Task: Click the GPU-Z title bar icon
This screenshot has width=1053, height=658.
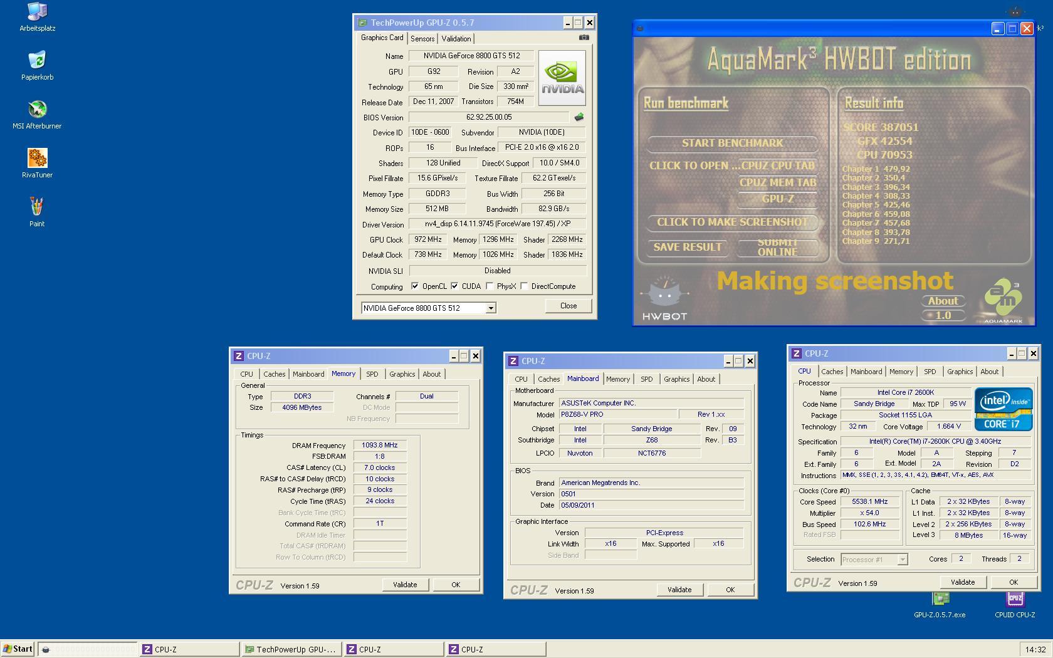Action: [362, 23]
